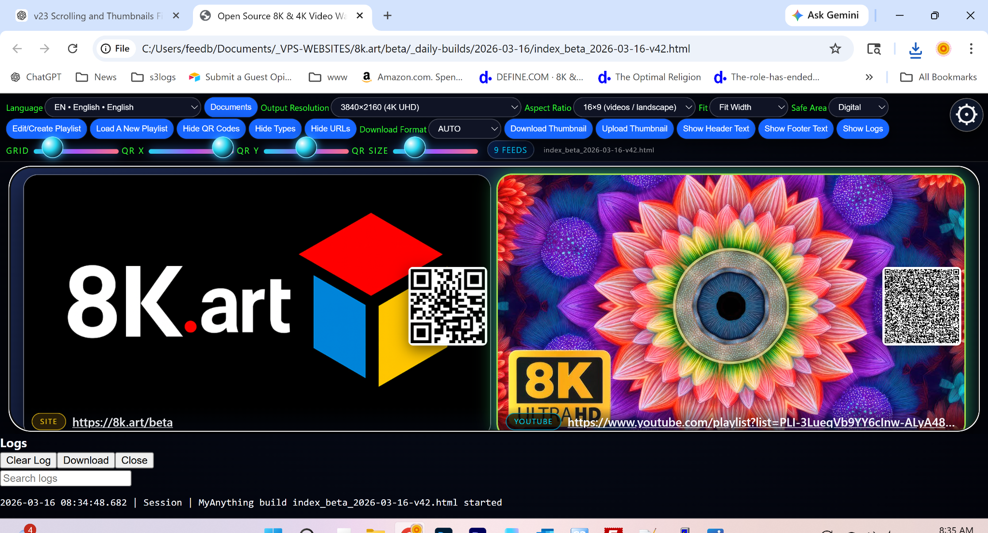
Task: Toggle Show Footer Text
Action: pyautogui.click(x=796, y=129)
